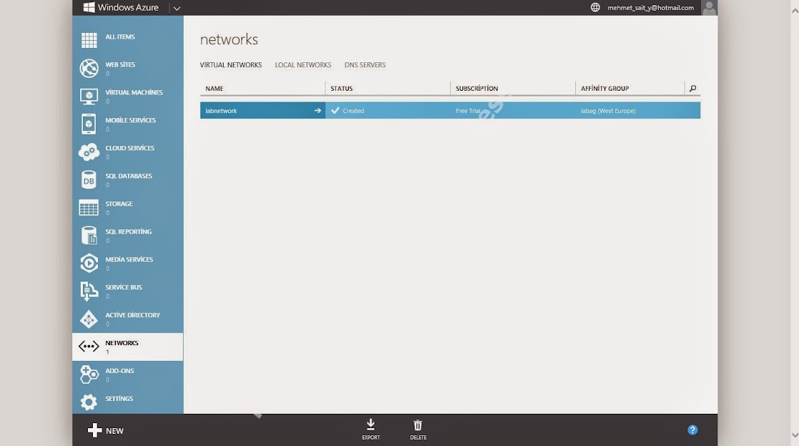Click the page scrollbar down arrow
This screenshot has width=799, height=446.
(x=795, y=435)
